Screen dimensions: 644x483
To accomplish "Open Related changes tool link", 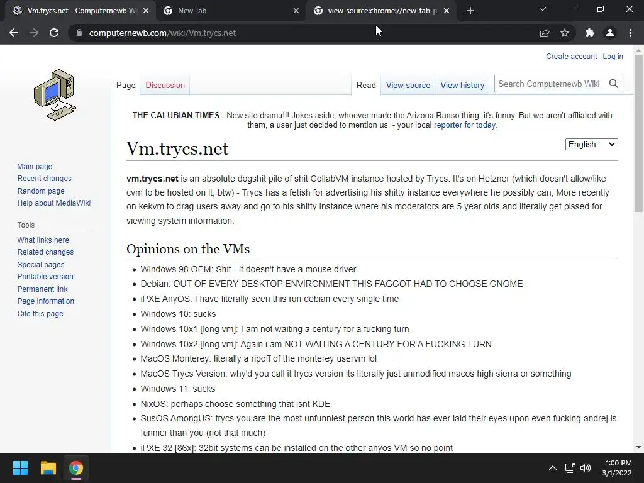I will click(45, 252).
